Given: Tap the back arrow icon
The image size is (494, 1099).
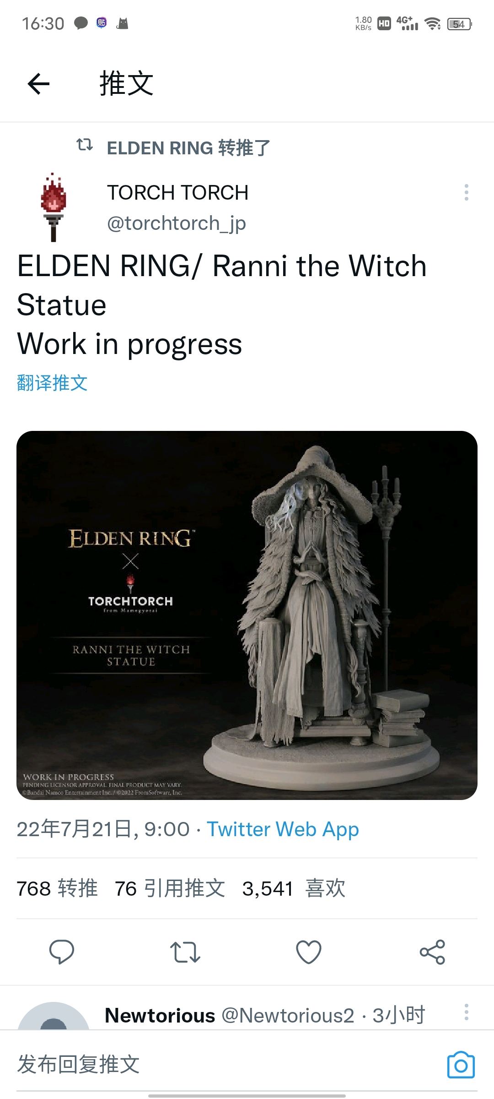Looking at the screenshot, I should (38, 84).
